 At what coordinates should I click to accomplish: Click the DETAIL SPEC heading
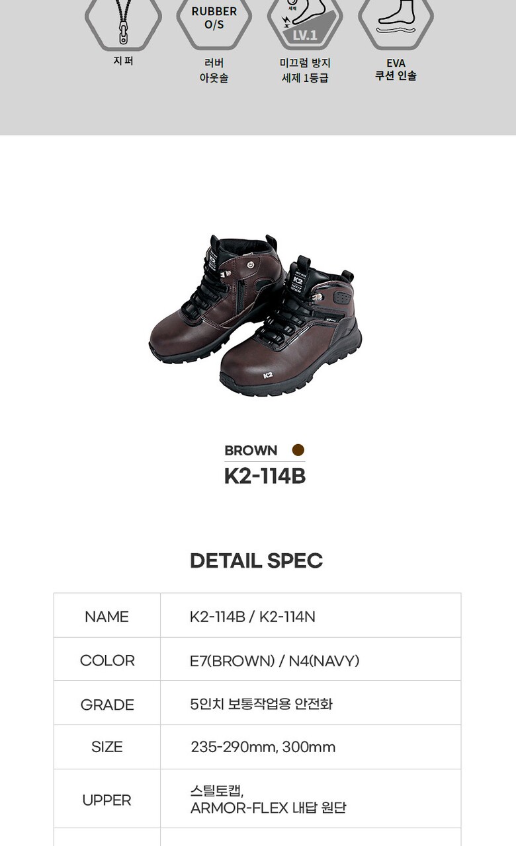257,560
